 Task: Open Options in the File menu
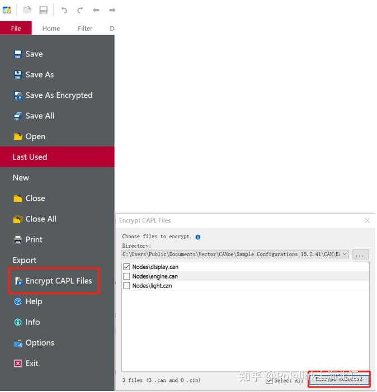[34, 343]
